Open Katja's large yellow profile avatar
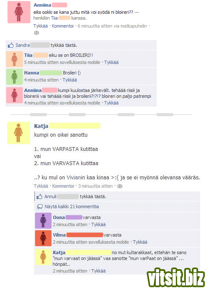 tap(18, 133)
